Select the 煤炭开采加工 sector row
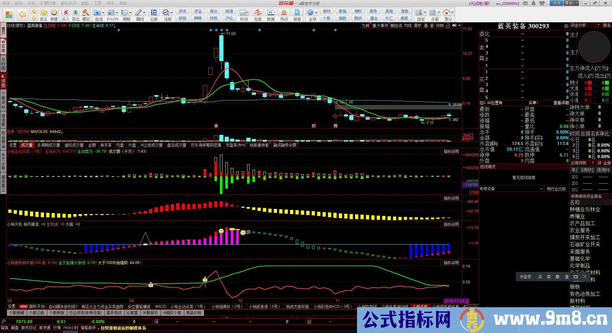Viewport: 612px width, 333px height. coord(585,237)
